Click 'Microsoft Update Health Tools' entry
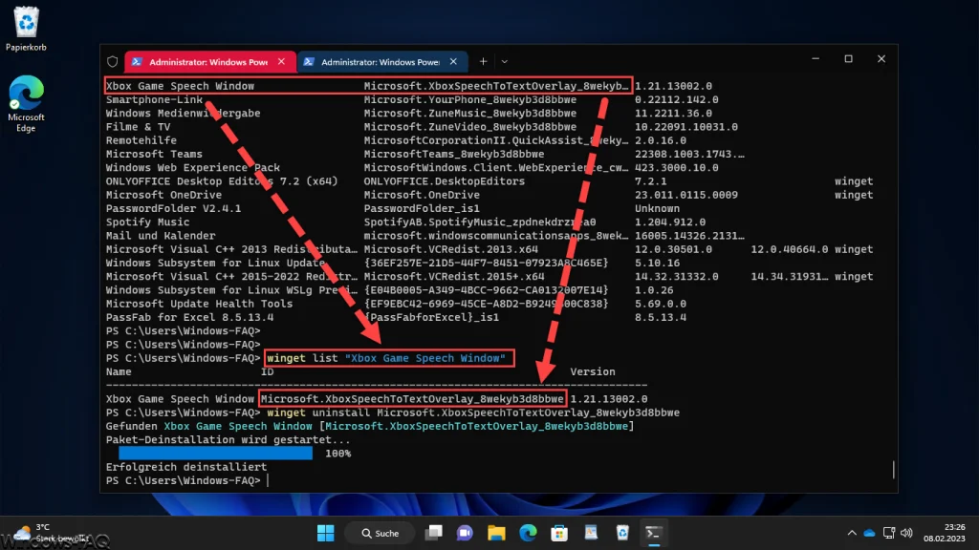This screenshot has width=979, height=550. (x=199, y=304)
